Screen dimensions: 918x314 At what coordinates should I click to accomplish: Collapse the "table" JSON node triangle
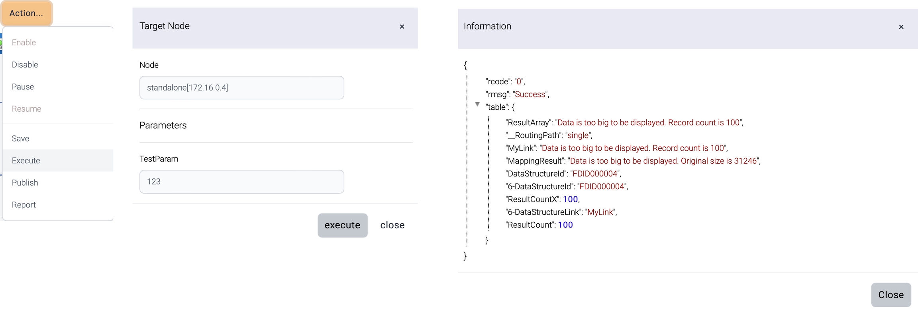(477, 105)
